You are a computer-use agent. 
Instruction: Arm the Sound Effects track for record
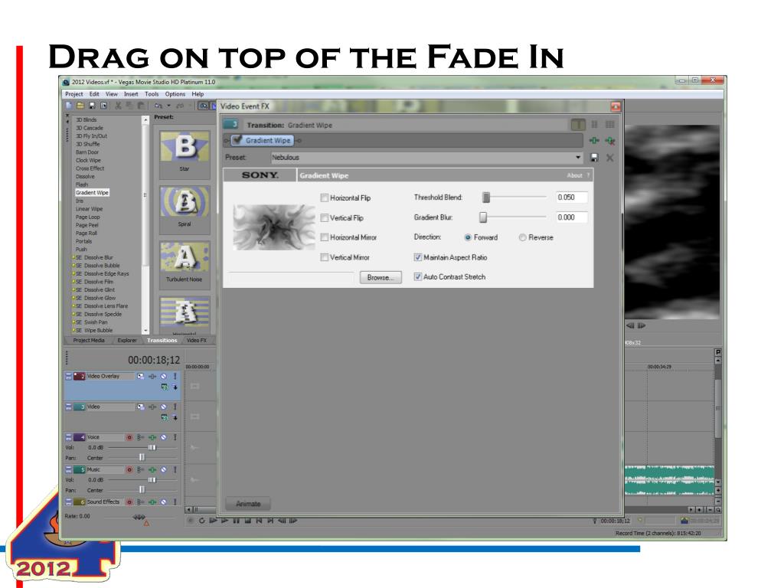pyautogui.click(x=129, y=502)
